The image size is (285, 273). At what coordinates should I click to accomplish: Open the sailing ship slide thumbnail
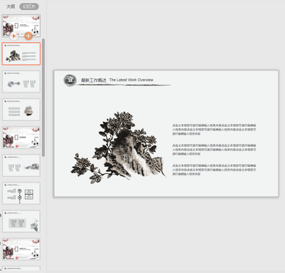(21, 110)
